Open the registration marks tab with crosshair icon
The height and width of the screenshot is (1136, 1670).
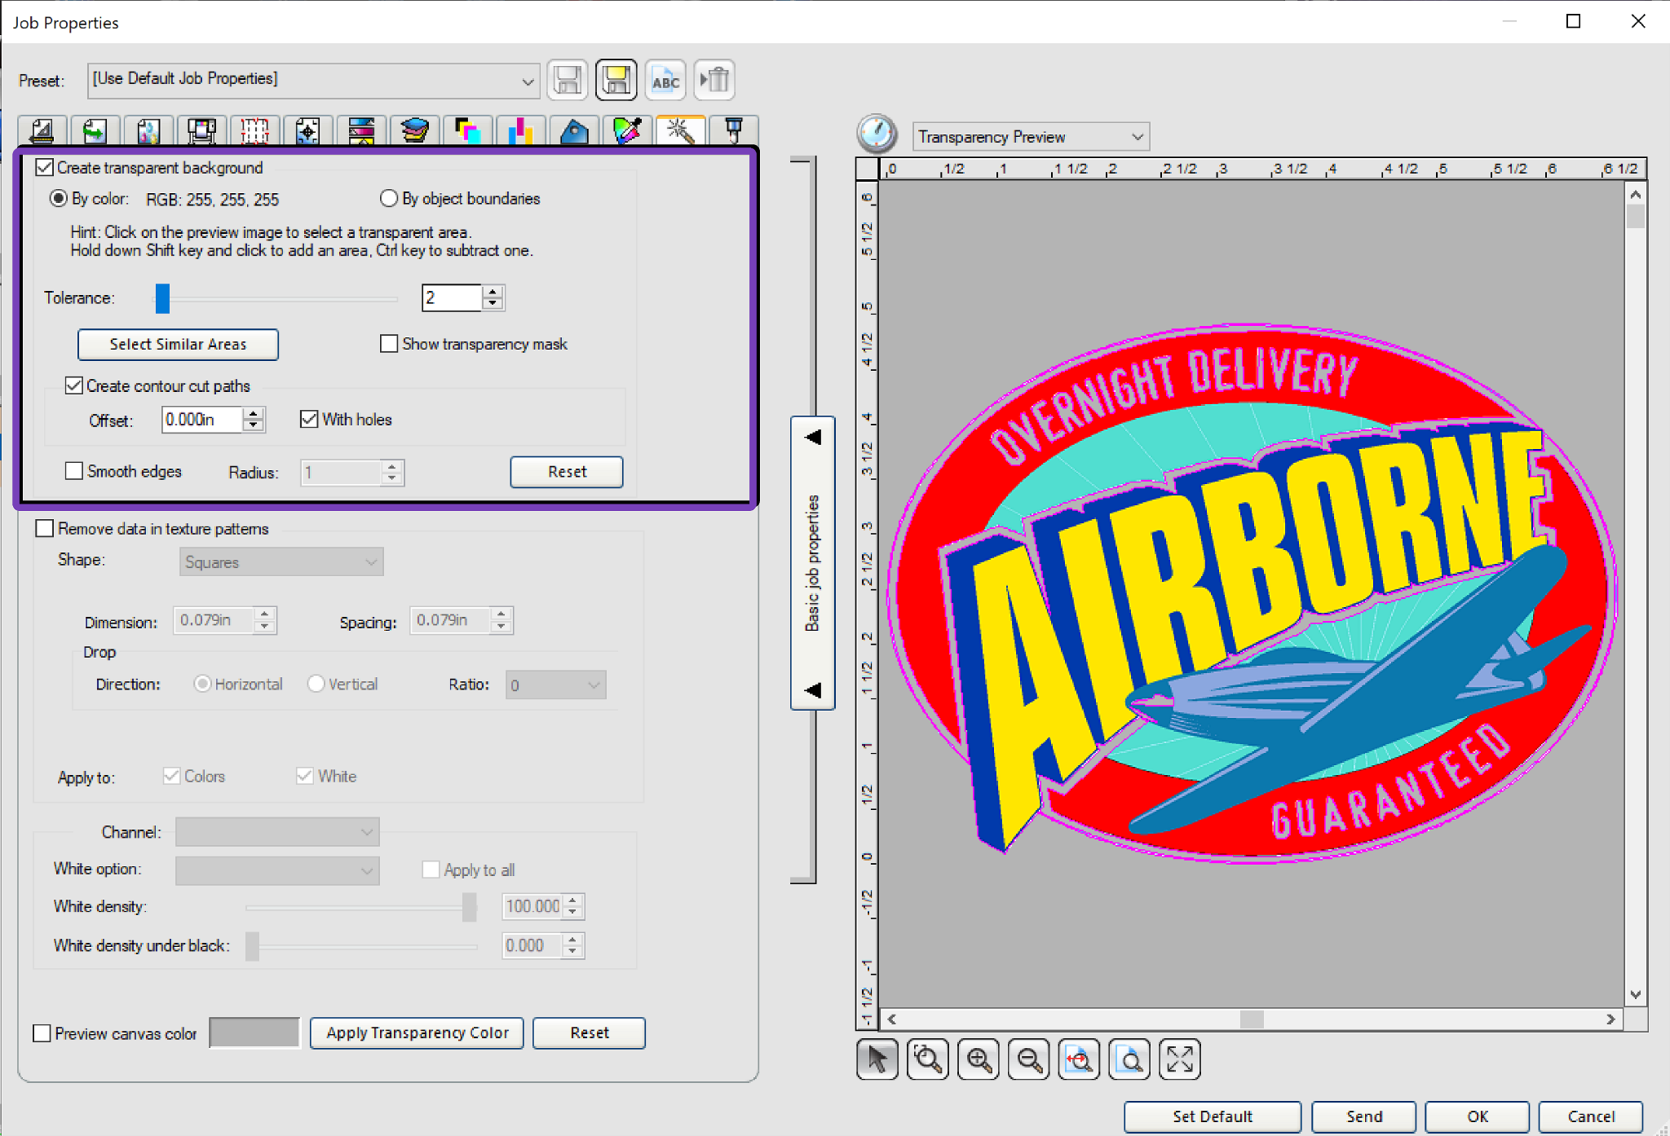308,130
